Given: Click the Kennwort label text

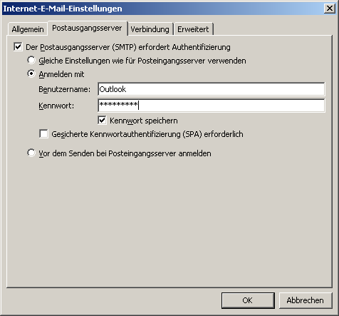Looking at the screenshot, I should click(56, 106).
